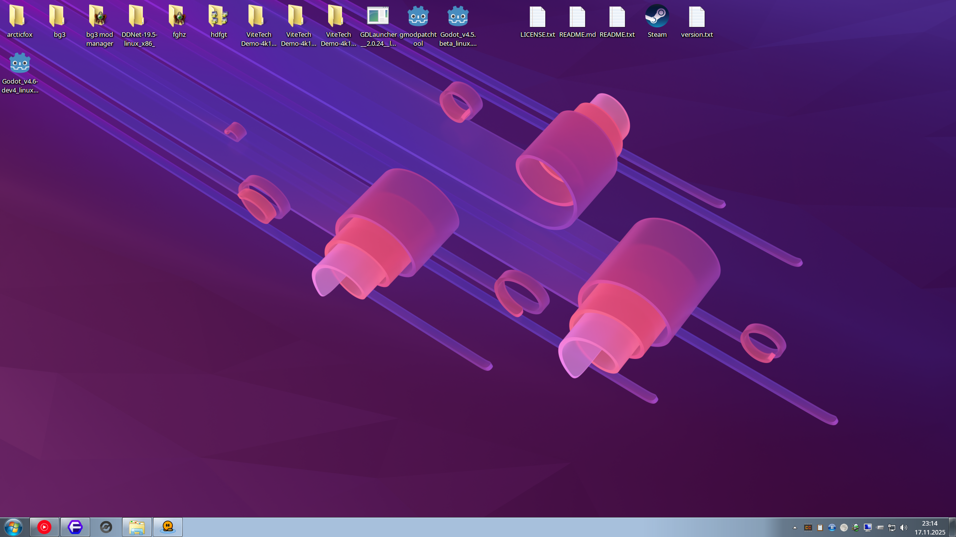
Task: Click the network connection tray icon
Action: pyautogui.click(x=891, y=528)
